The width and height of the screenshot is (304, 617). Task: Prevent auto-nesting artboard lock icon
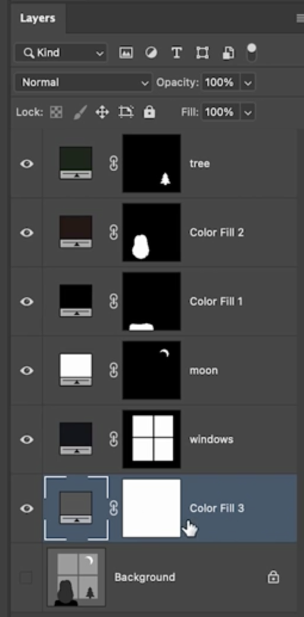(126, 113)
